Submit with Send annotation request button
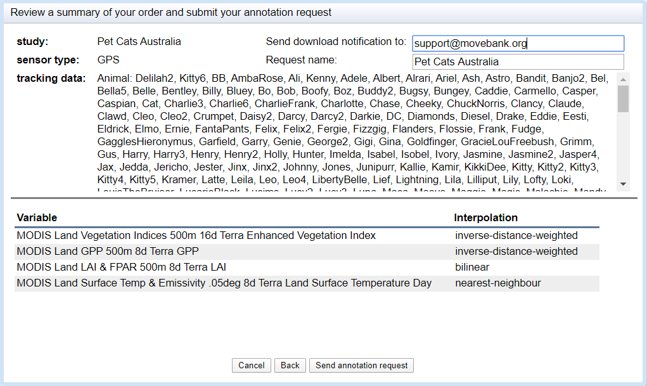The height and width of the screenshot is (386, 647). tap(361, 365)
